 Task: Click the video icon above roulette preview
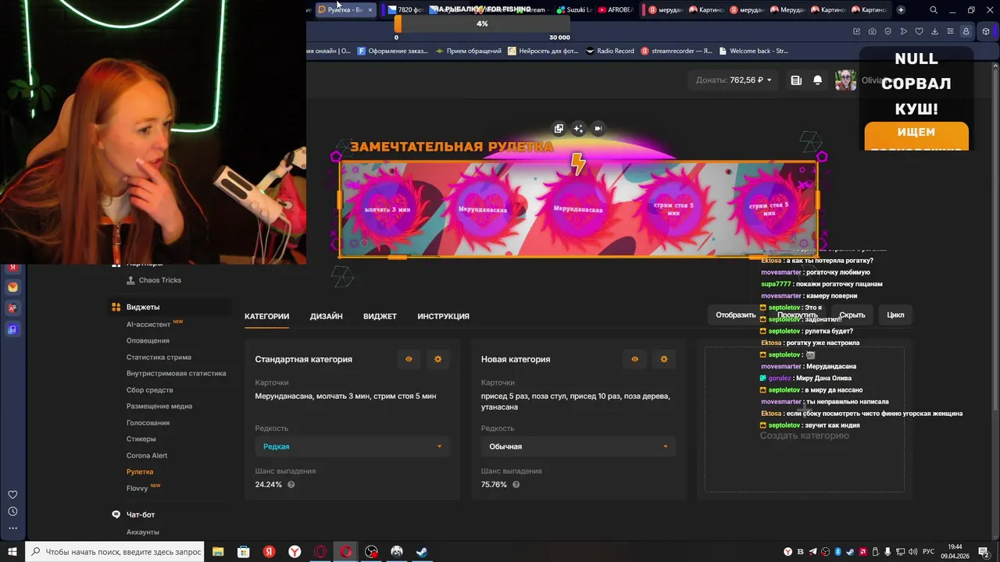click(x=598, y=129)
